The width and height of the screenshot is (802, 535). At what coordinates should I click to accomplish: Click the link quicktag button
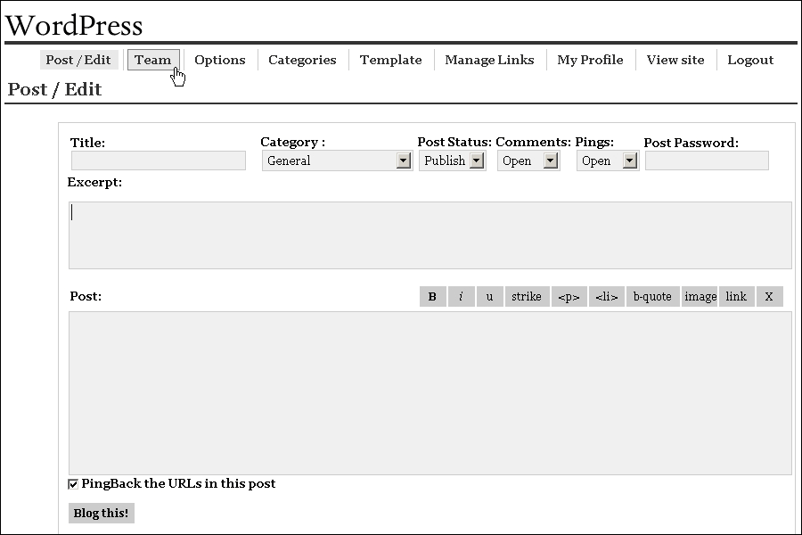pyautogui.click(x=737, y=296)
